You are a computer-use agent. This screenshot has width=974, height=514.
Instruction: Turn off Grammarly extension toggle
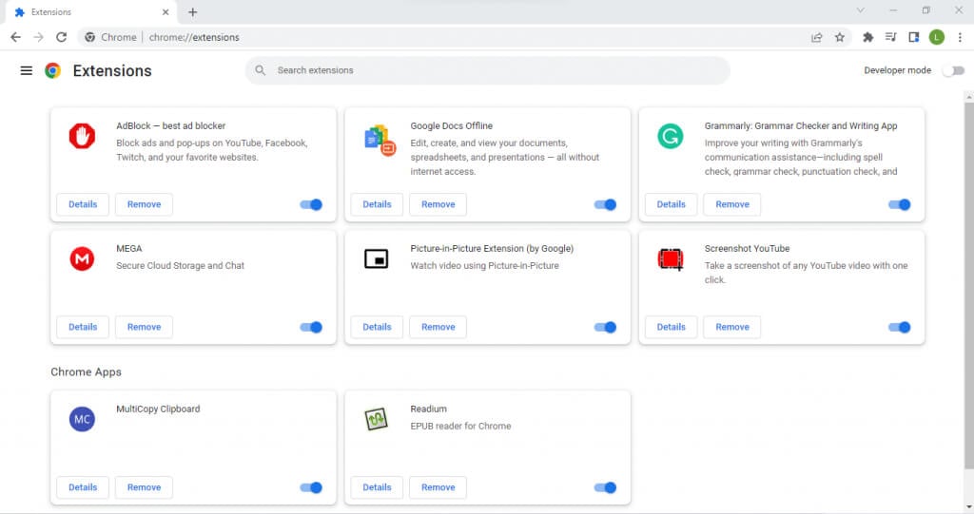point(899,204)
